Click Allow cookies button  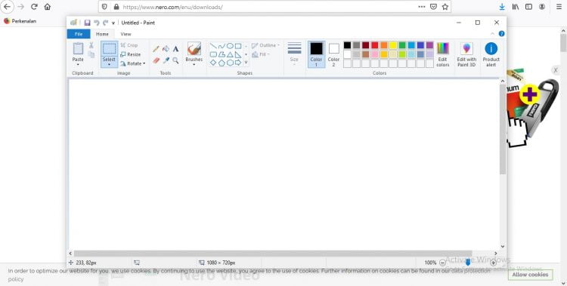point(530,275)
